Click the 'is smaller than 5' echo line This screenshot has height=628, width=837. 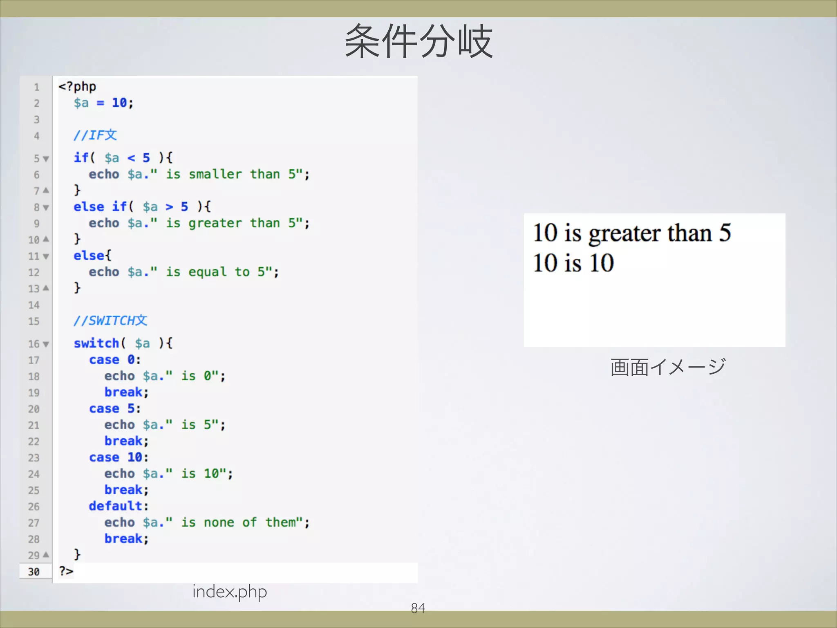[x=199, y=174]
